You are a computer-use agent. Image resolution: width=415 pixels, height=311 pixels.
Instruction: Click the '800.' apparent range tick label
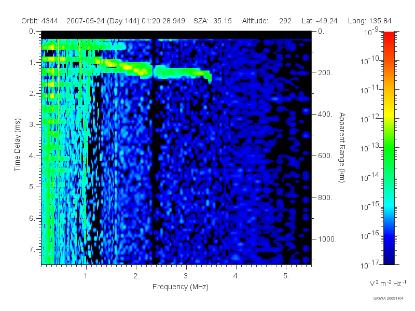(325, 197)
